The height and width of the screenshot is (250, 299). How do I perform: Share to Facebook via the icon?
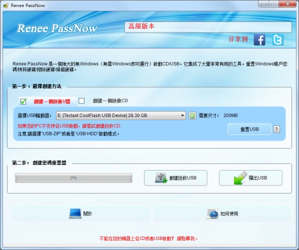tap(259, 39)
